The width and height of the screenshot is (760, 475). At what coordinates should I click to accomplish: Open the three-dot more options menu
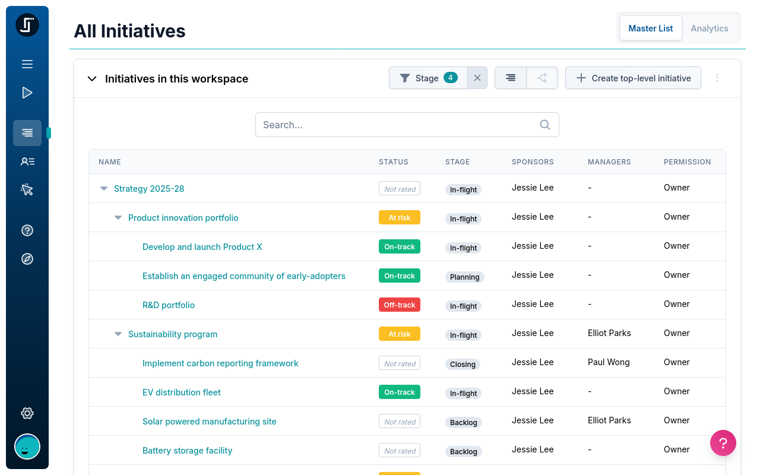[x=717, y=78]
